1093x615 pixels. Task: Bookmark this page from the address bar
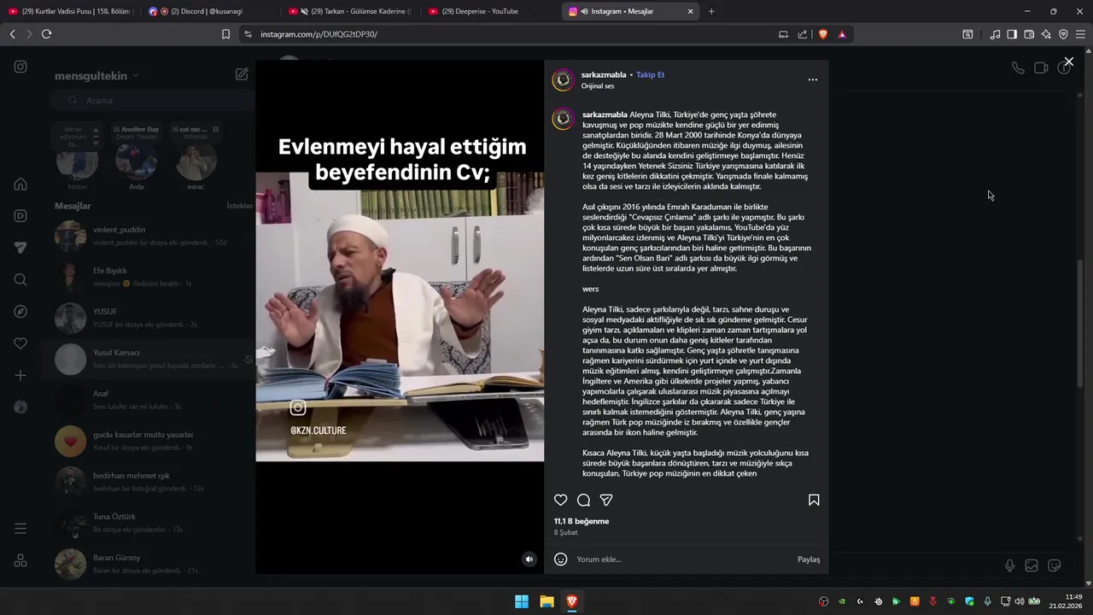pyautogui.click(x=225, y=34)
